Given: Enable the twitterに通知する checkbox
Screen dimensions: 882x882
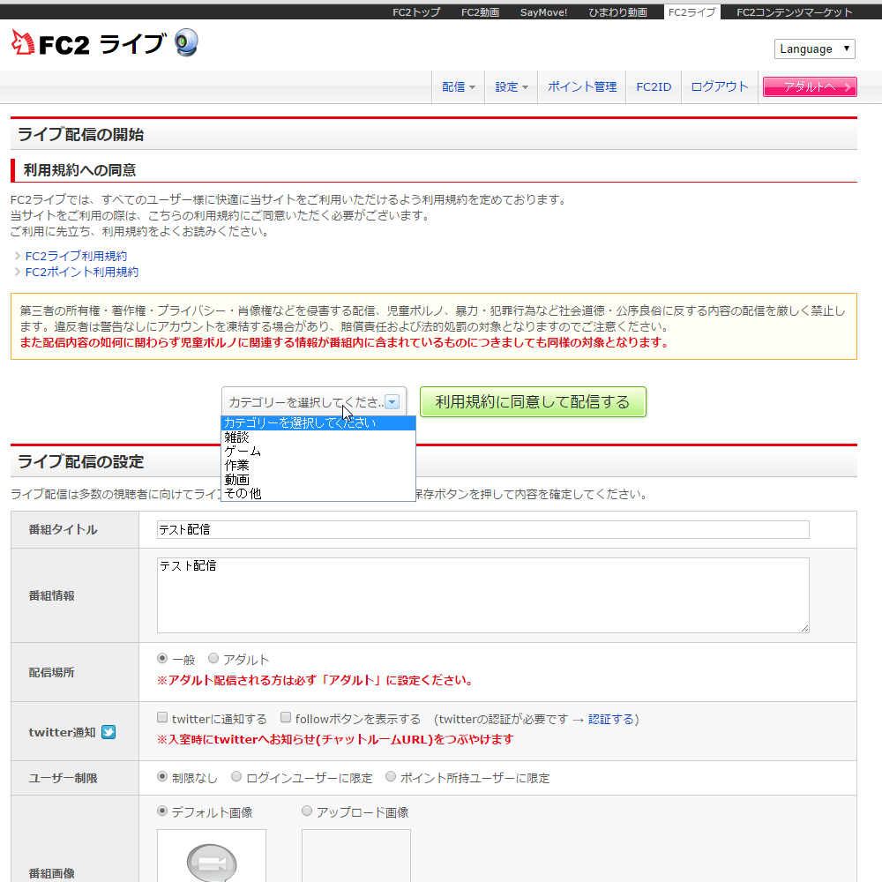Looking at the screenshot, I should 162,716.
